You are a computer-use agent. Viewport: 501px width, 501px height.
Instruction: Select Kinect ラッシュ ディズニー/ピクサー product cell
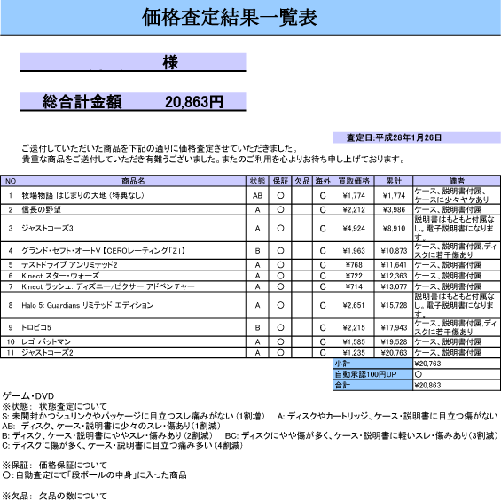tap(133, 286)
